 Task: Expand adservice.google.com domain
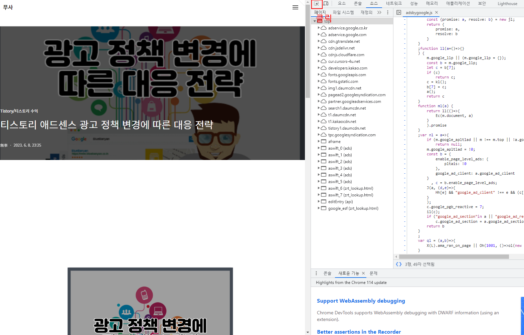(319, 34)
